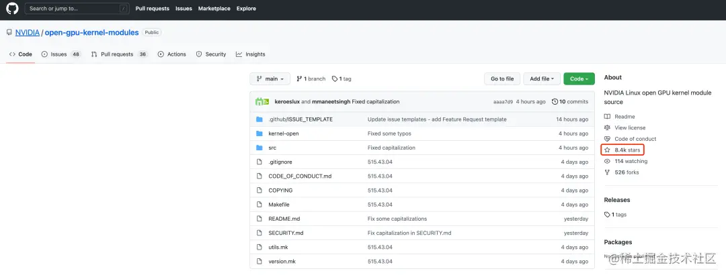Open Explore in top navigation
Image resolution: width=726 pixels, height=275 pixels.
tap(246, 8)
